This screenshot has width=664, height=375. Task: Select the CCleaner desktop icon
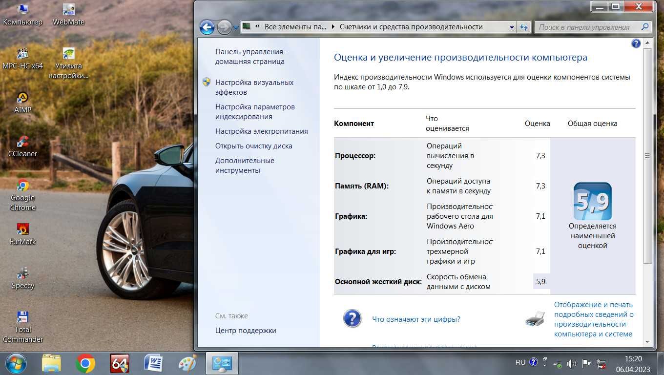22,146
